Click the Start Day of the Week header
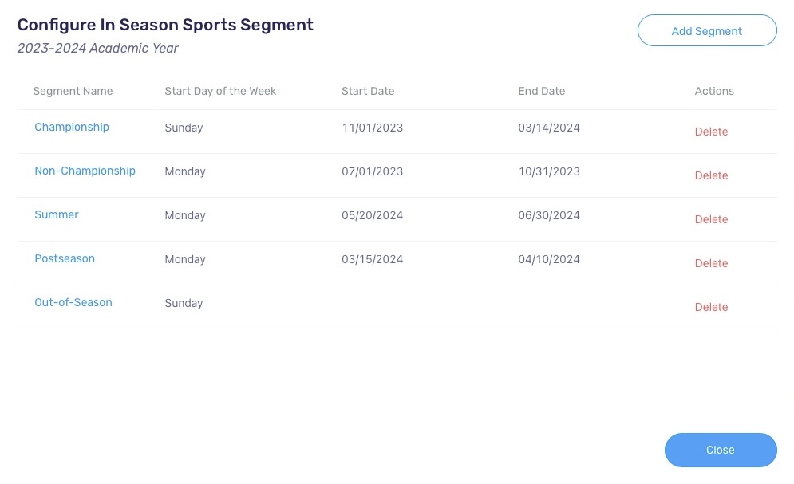This screenshot has width=794, height=484. point(220,91)
